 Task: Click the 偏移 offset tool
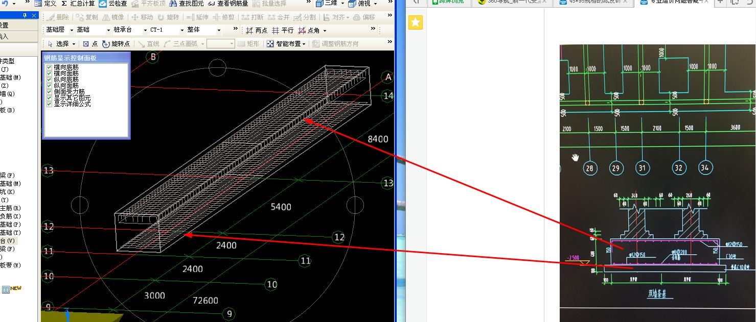364,17
